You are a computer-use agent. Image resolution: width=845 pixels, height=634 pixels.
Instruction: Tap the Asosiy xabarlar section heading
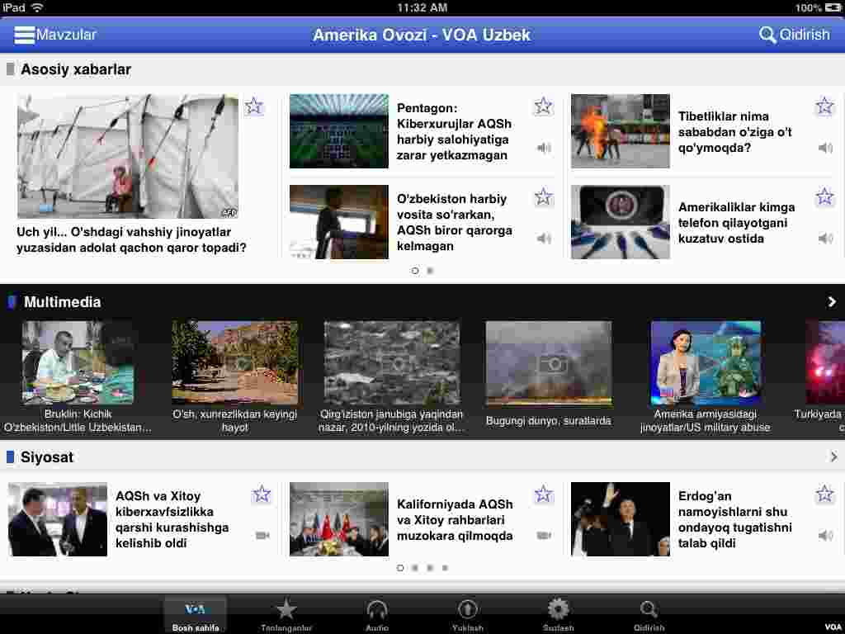pos(75,69)
